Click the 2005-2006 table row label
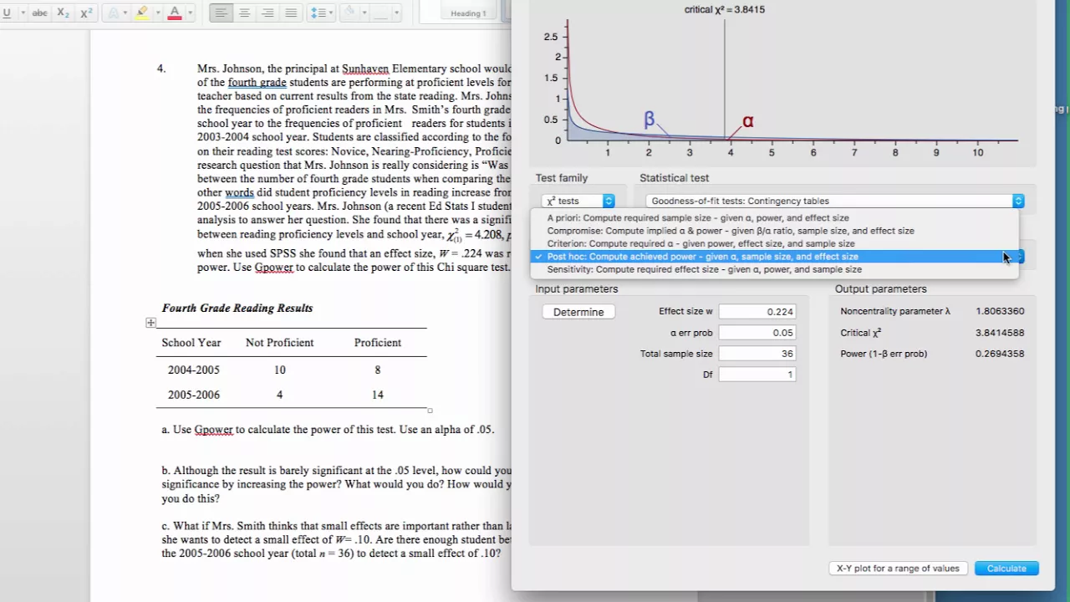The width and height of the screenshot is (1070, 602). [193, 395]
